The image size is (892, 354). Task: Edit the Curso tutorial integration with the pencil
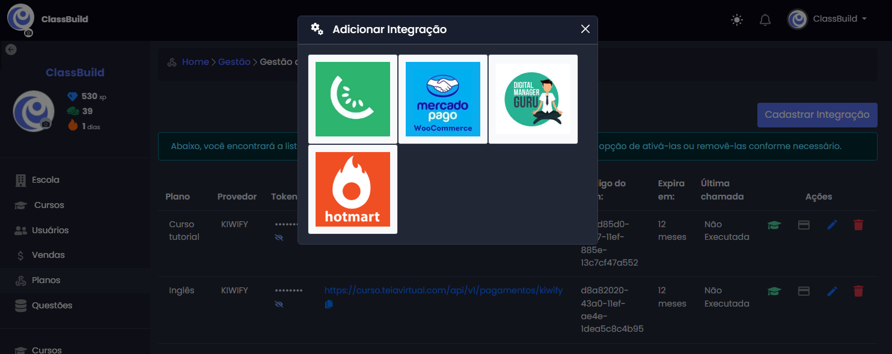click(x=832, y=225)
